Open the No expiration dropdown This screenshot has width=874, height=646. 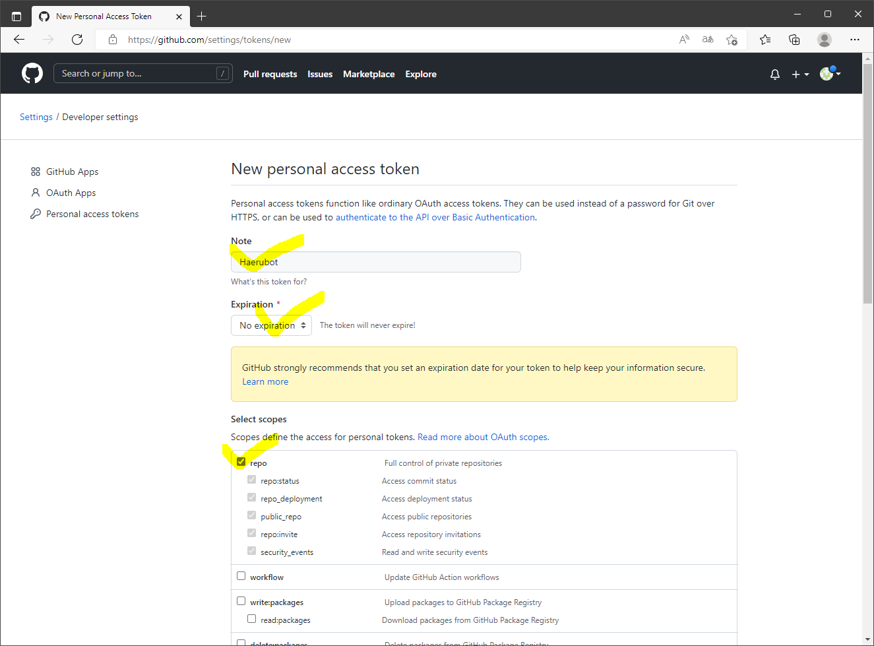coord(271,325)
